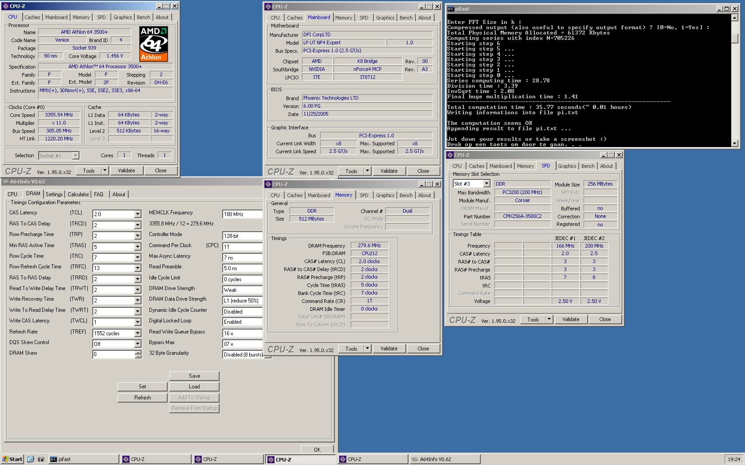The image size is (745, 465).
Task: Open the Row Refresh Cycle Time dropdown
Action: point(137,268)
